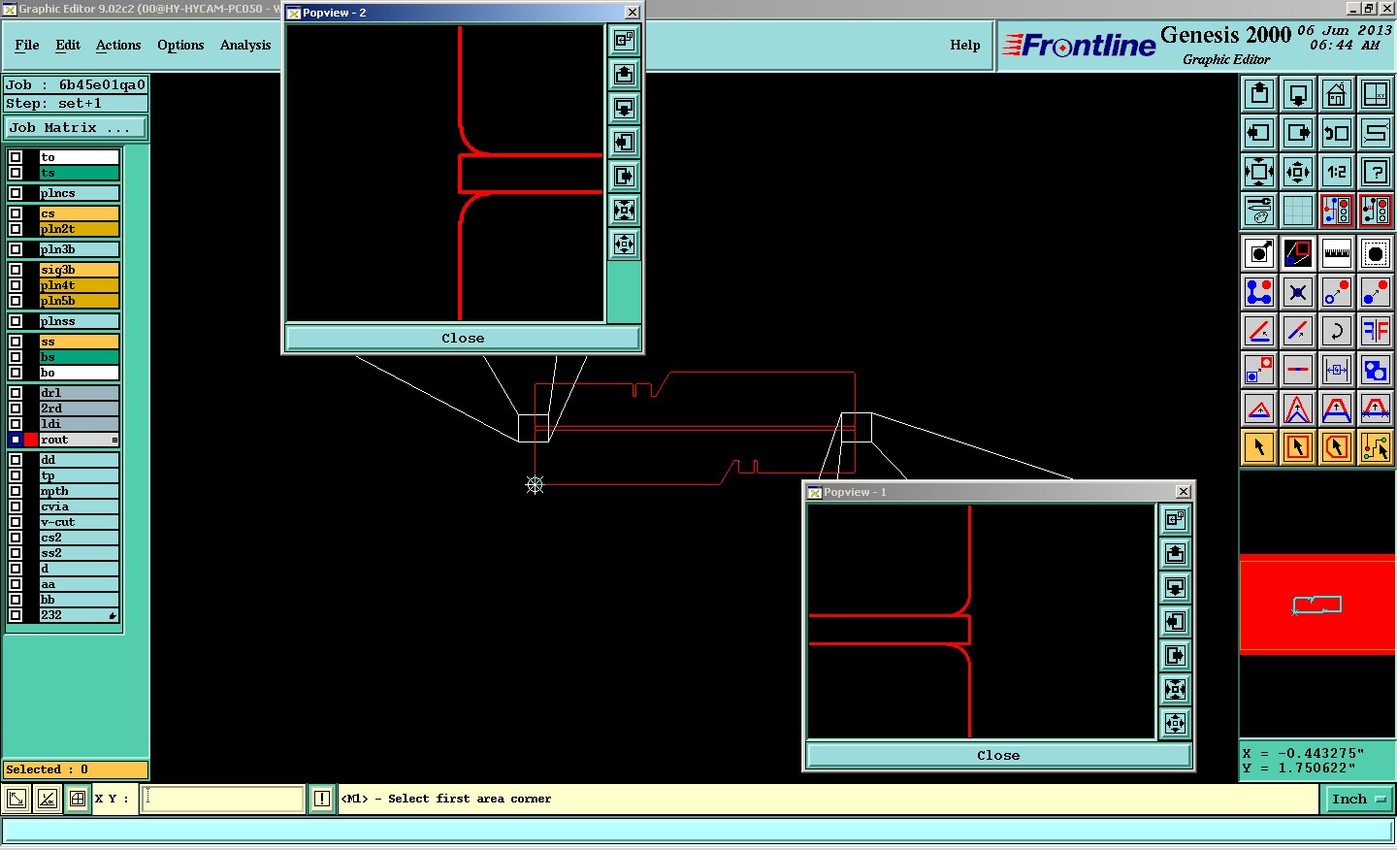
Task: Toggle the checkbox for layer 'to'
Action: (x=16, y=157)
